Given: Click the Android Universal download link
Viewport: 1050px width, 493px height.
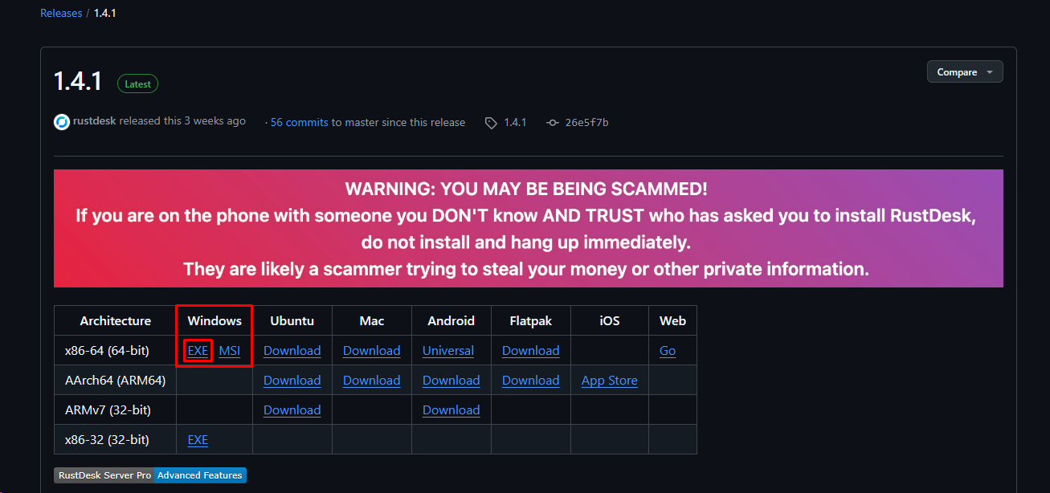Looking at the screenshot, I should pos(447,351).
